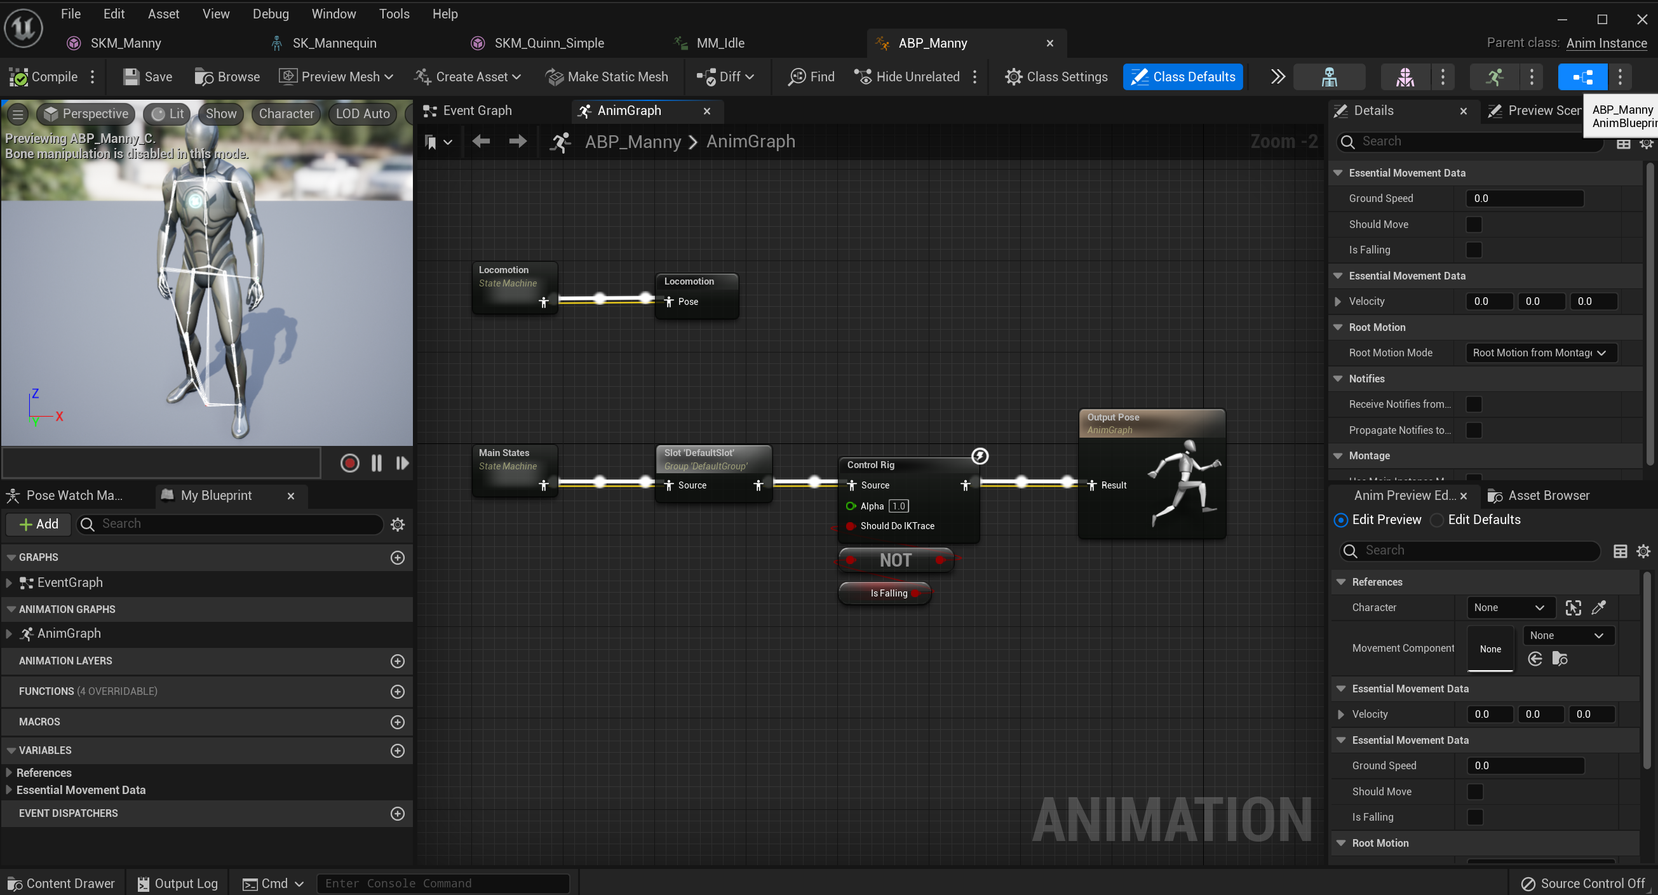
Task: Open the Preview Mesh dropdown
Action: tap(335, 77)
